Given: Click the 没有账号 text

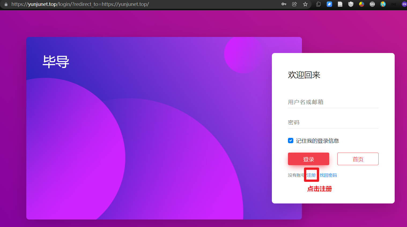Looking at the screenshot, I should click(296, 175).
